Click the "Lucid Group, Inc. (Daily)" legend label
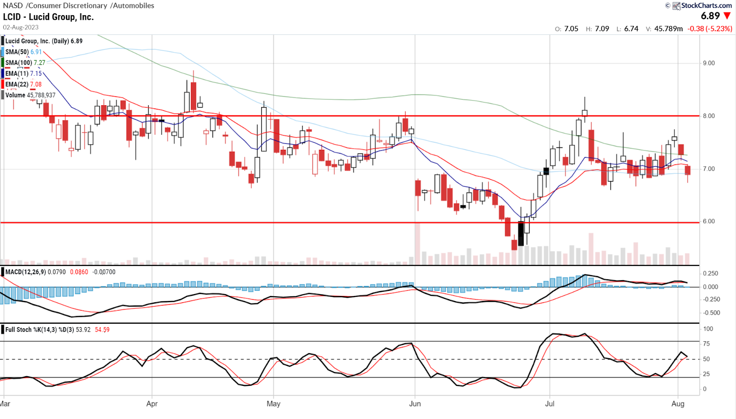This screenshot has width=736, height=419. [37, 41]
